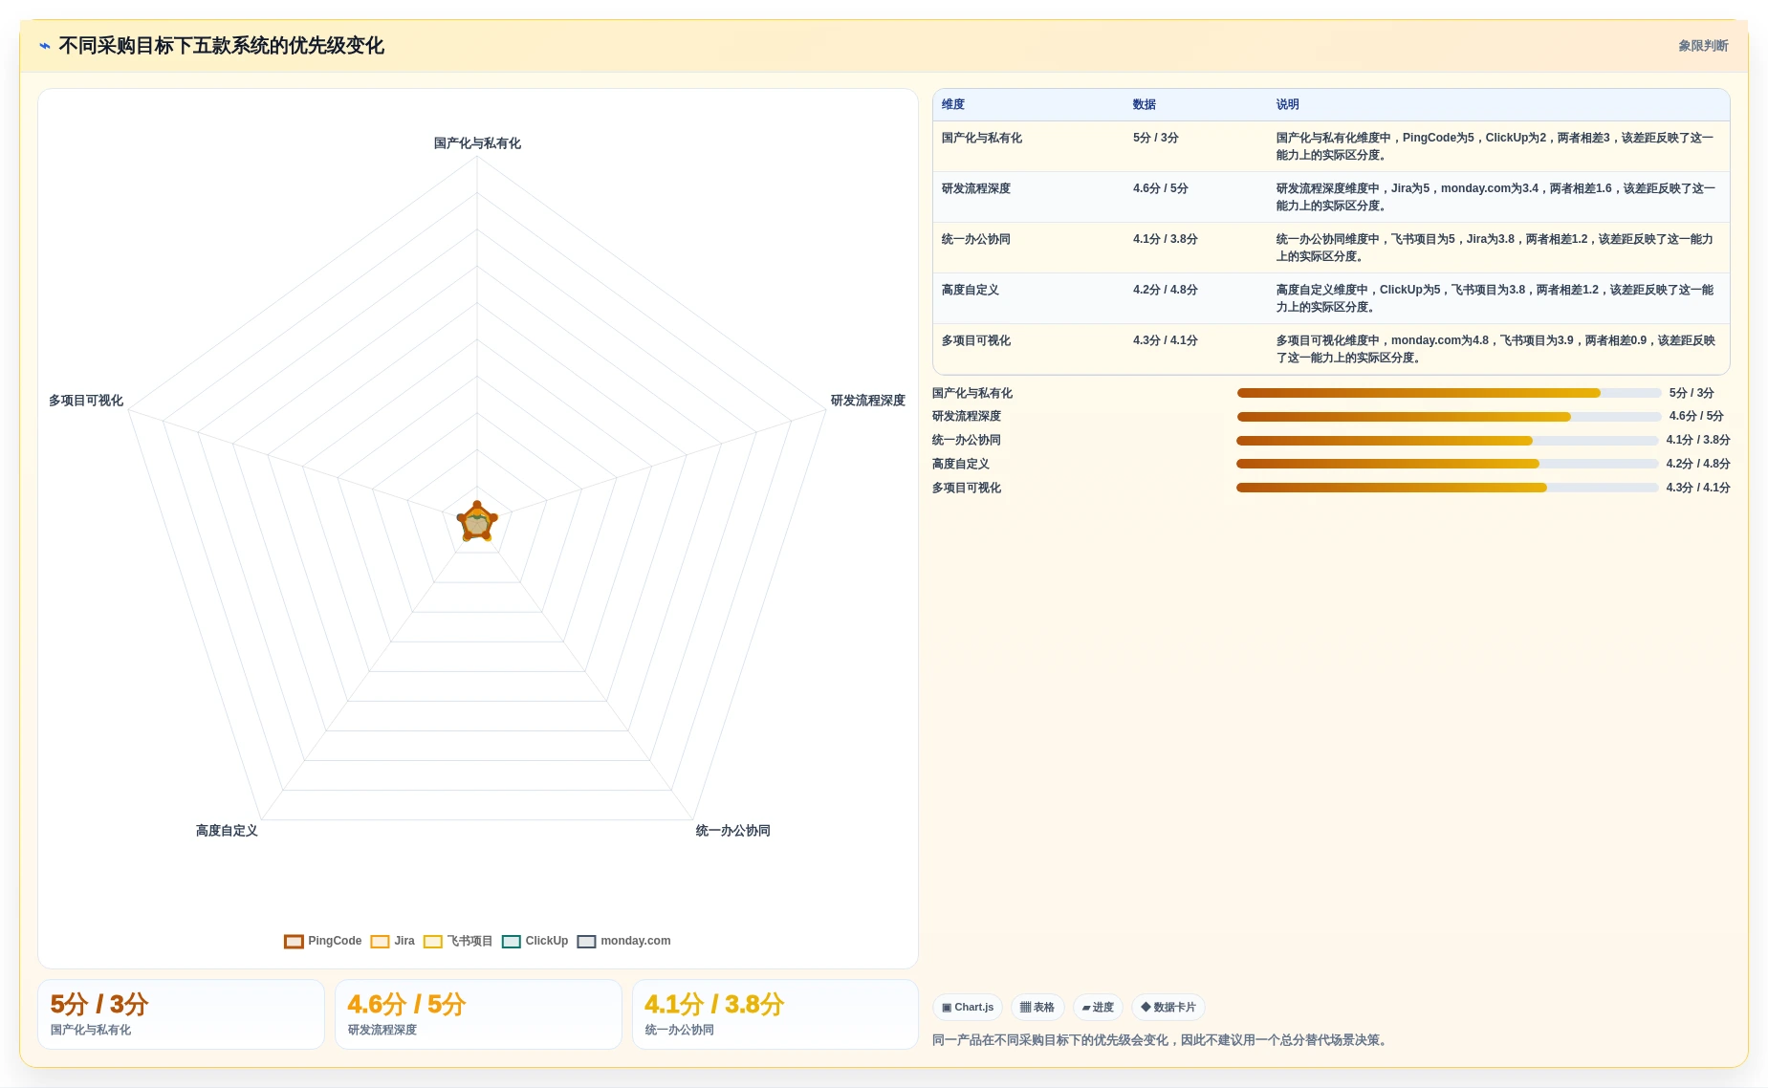Click the 国产化与私有化 radar axis label
The image size is (1768, 1088).
tap(477, 143)
